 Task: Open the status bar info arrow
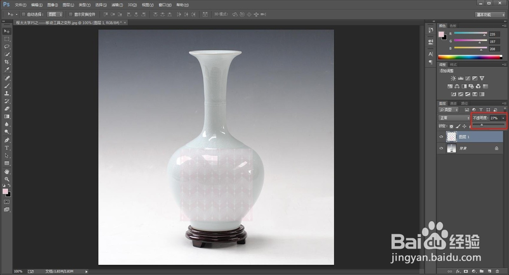tap(87, 271)
